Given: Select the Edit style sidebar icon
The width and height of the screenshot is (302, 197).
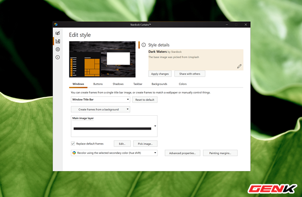Looking at the screenshot, I should (58, 41).
